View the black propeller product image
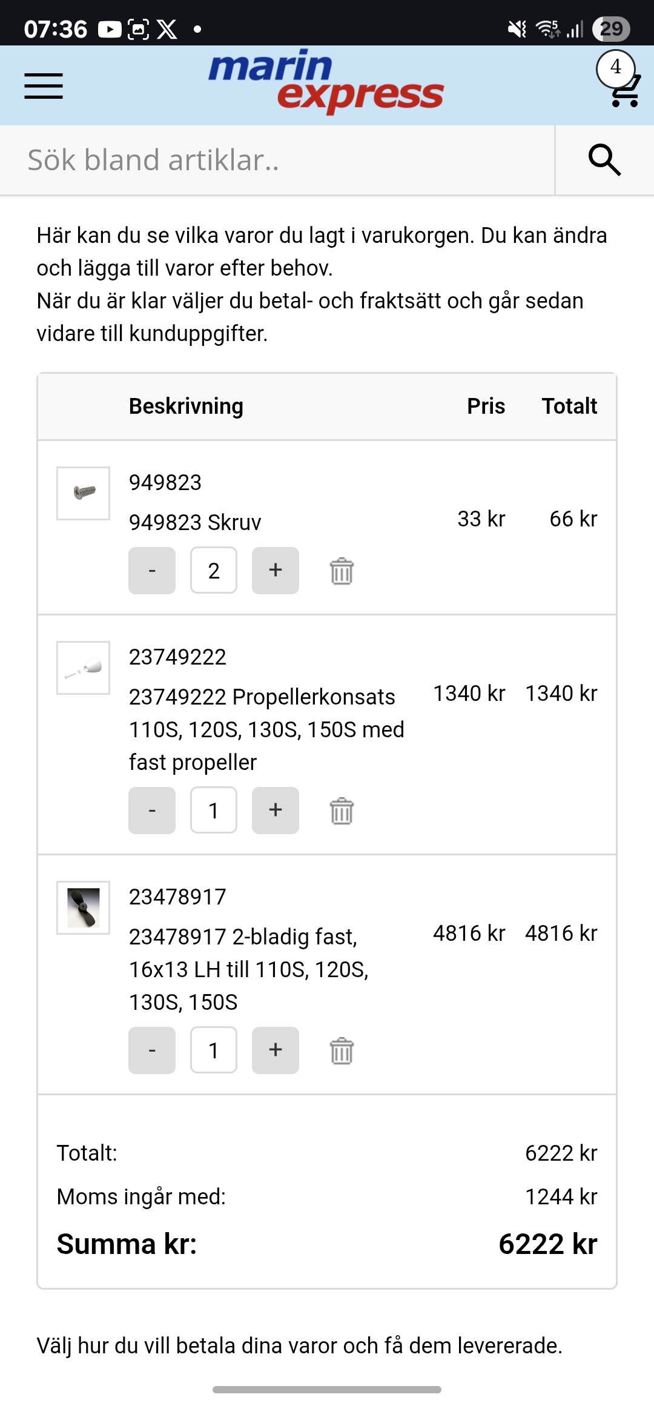 pos(84,907)
